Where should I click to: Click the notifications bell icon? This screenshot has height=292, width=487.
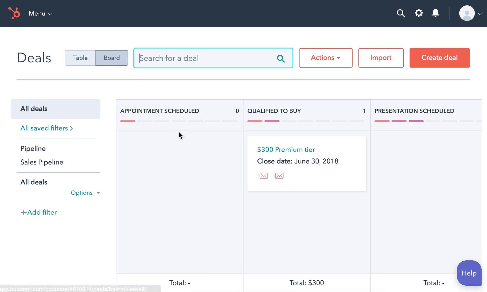tap(436, 13)
